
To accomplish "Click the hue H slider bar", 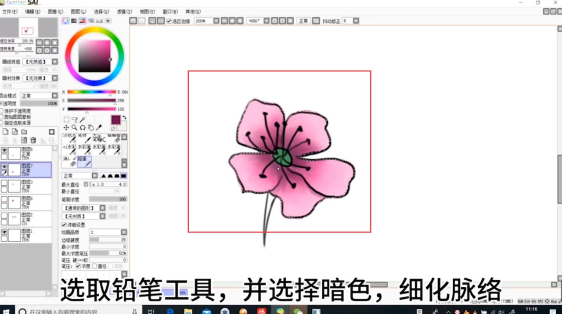I will tap(91, 92).
